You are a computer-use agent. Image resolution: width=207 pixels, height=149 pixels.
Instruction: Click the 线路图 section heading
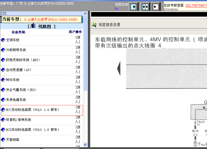tap(45, 27)
